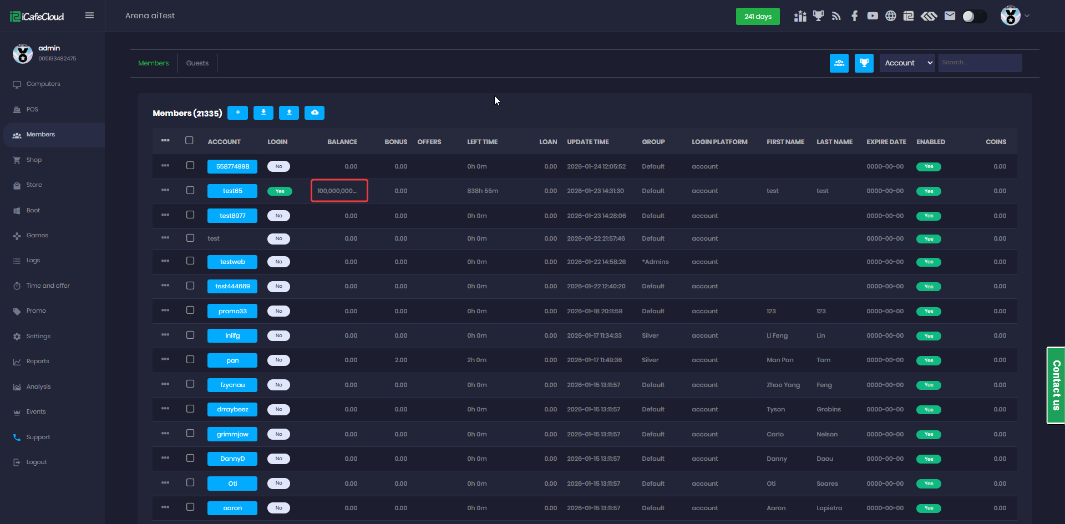Viewport: 1065px width, 524px height.
Task: Click the blue trophy button beside Account
Action: coord(864,63)
